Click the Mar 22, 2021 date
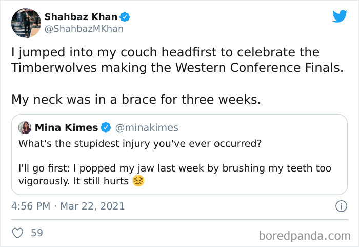 [92, 206]
